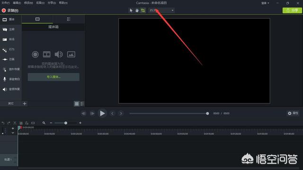Click the green Share button

click(292, 10)
